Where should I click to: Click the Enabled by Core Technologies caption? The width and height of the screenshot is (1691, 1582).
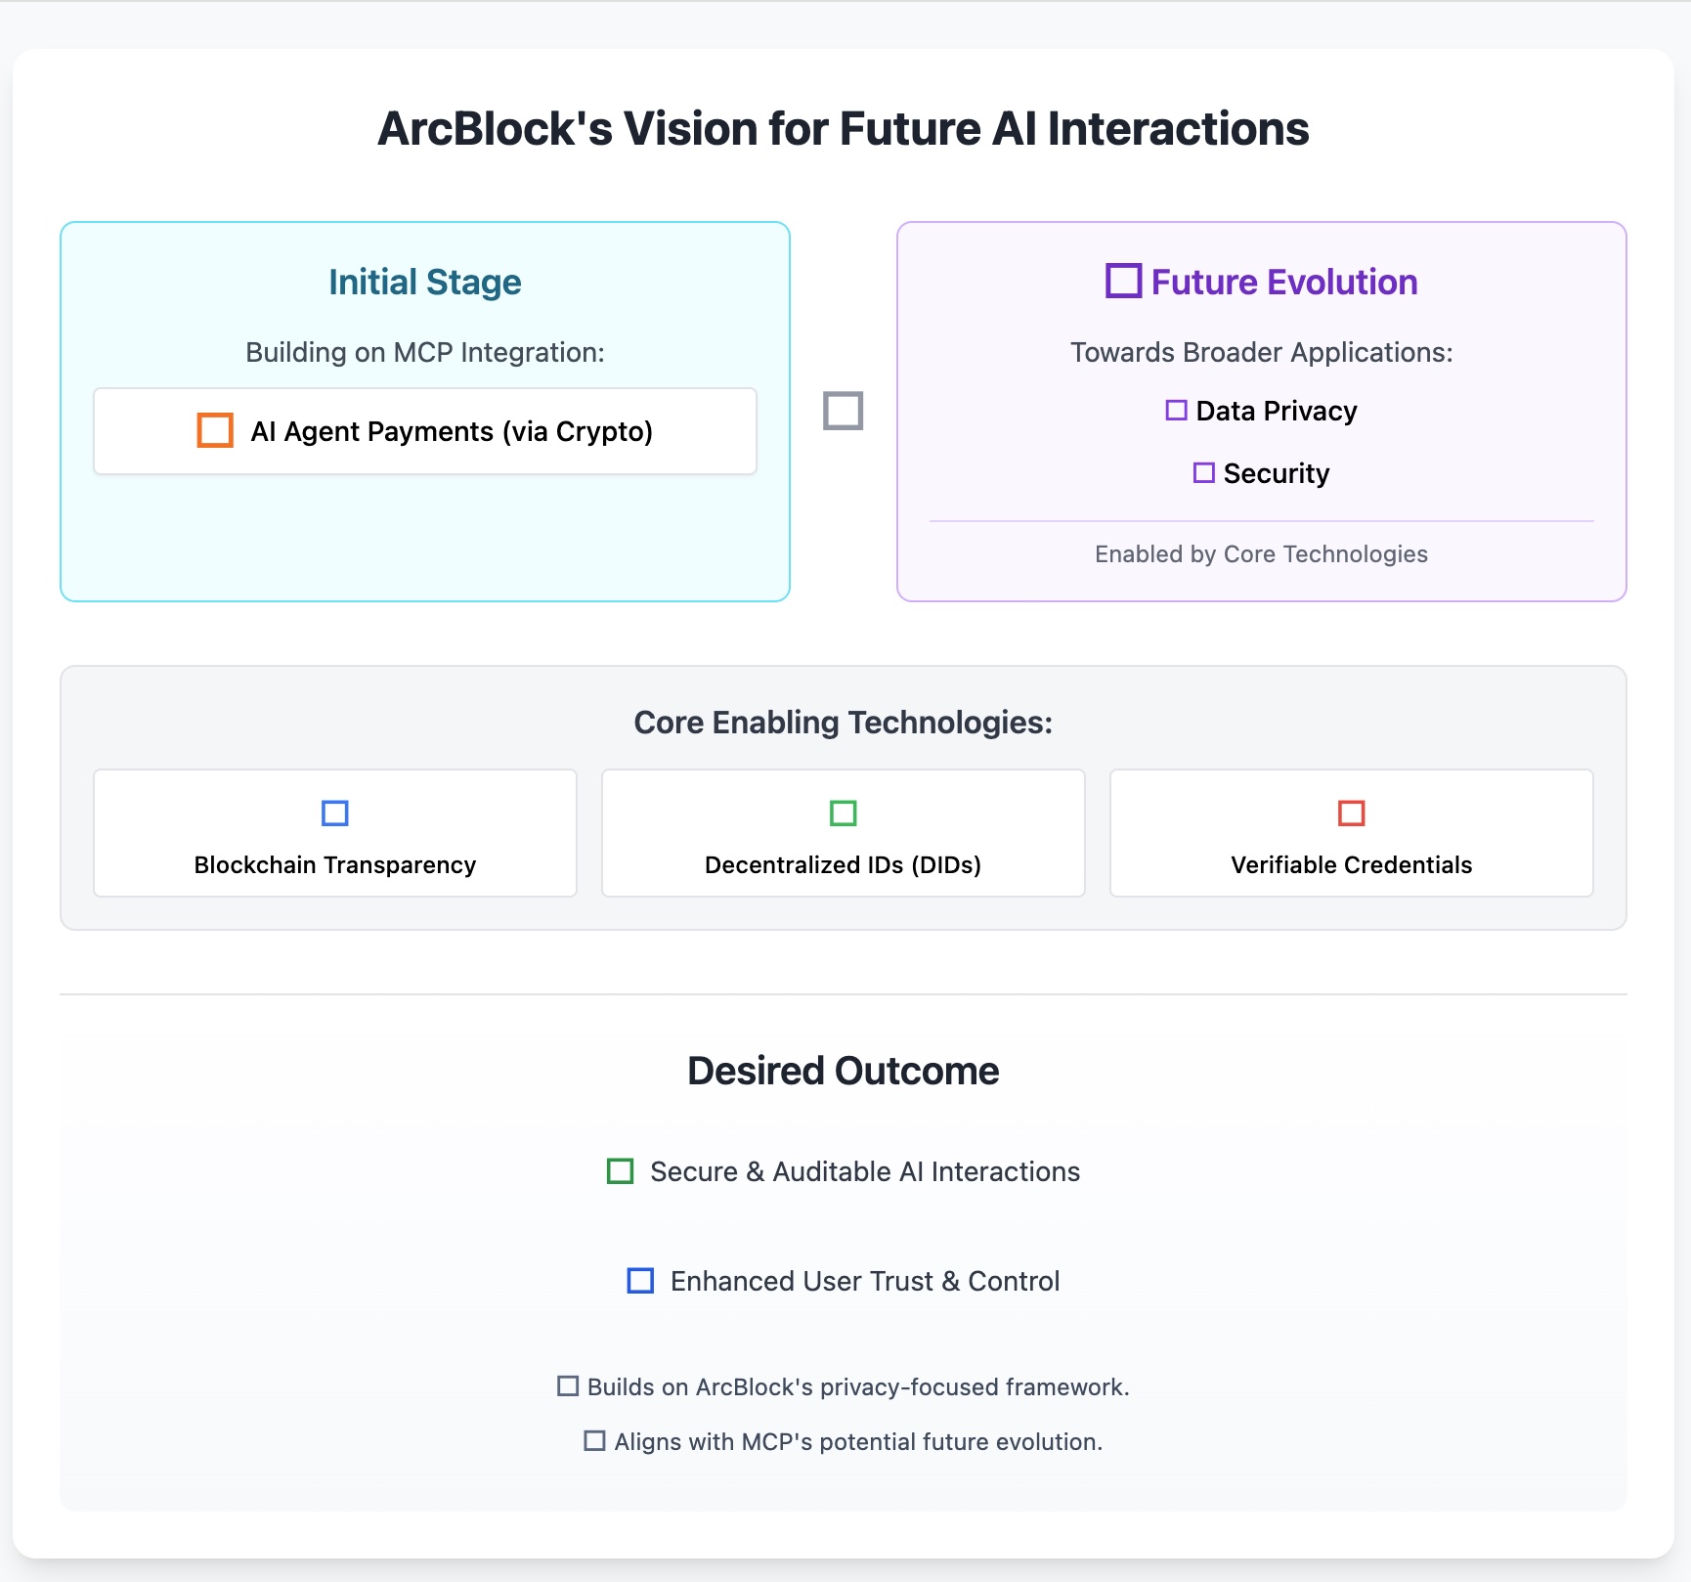[x=1261, y=554]
